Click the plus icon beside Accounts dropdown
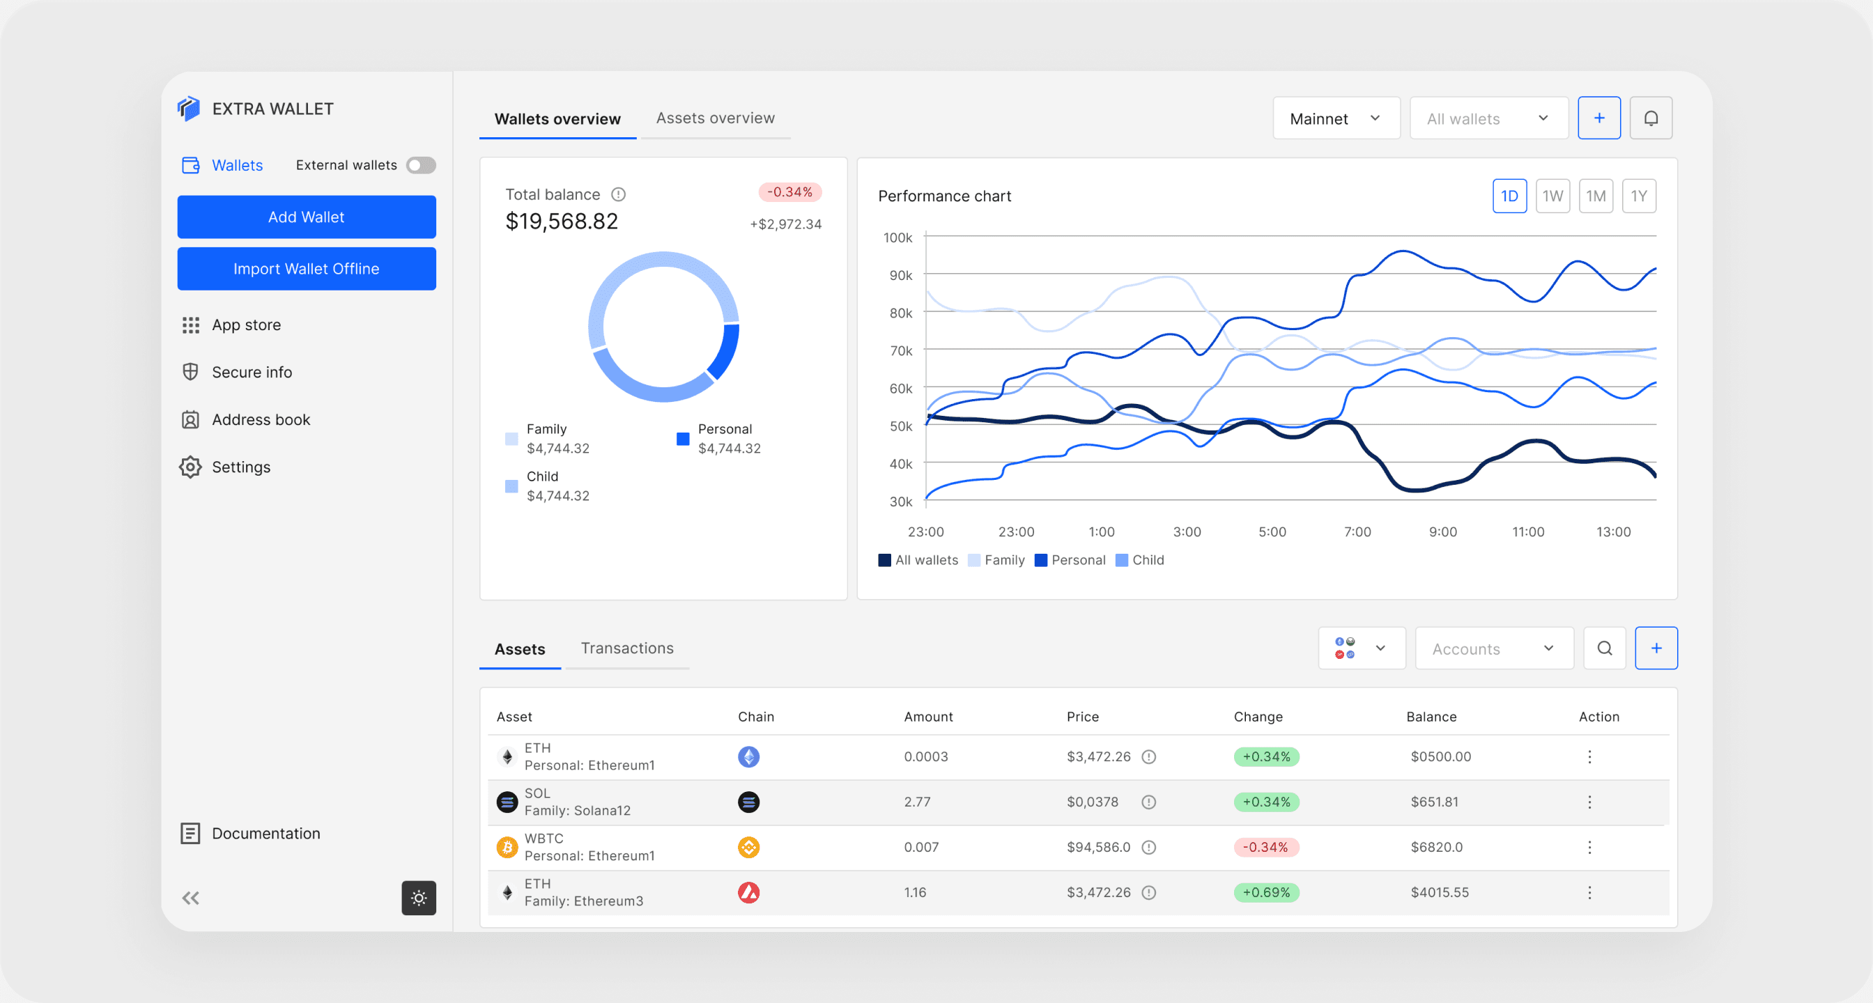This screenshot has height=1003, width=1873. [x=1656, y=648]
